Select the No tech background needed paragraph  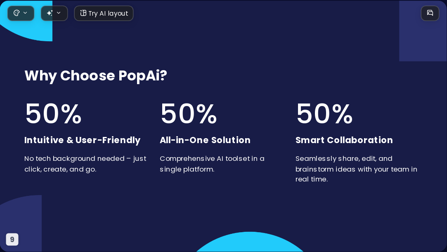click(x=85, y=164)
